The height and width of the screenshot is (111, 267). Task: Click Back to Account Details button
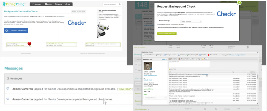[79, 12]
